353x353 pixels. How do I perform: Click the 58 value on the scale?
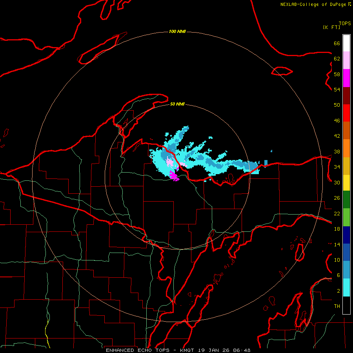[x=337, y=74]
